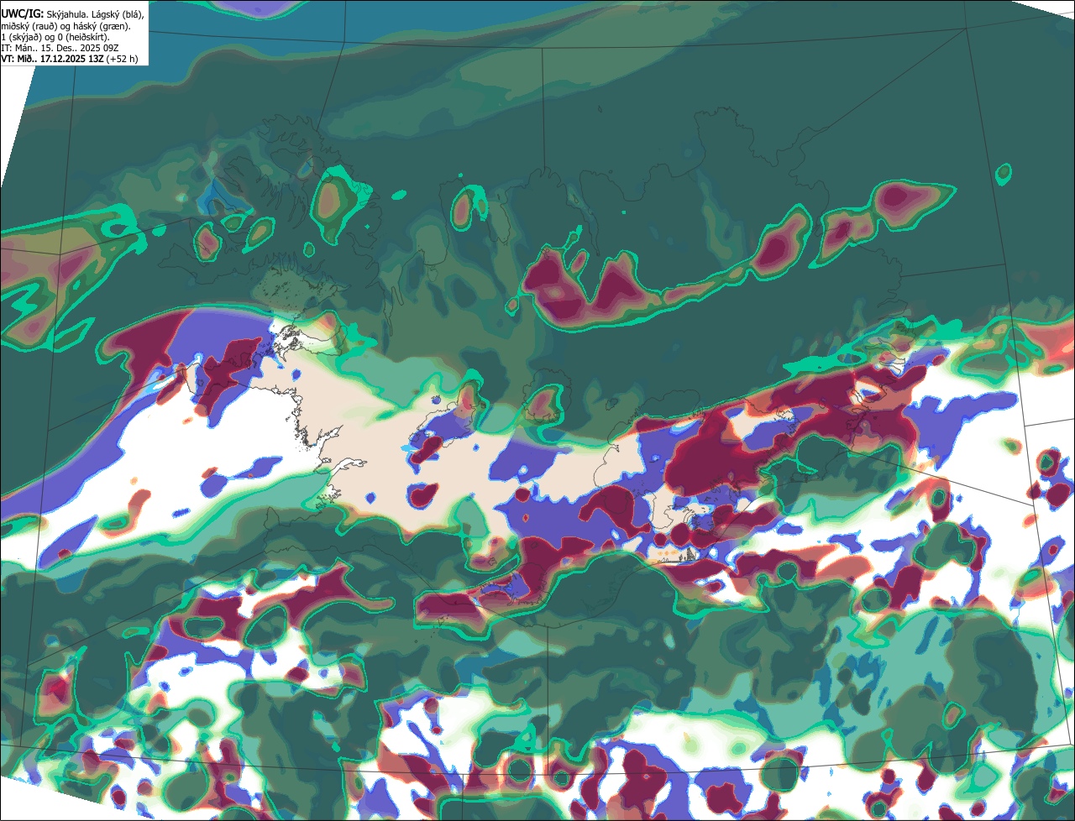Click the legend line '1 (skýjað) og 0 (heiðskírt).'
The width and height of the screenshot is (1075, 821).
(x=55, y=37)
